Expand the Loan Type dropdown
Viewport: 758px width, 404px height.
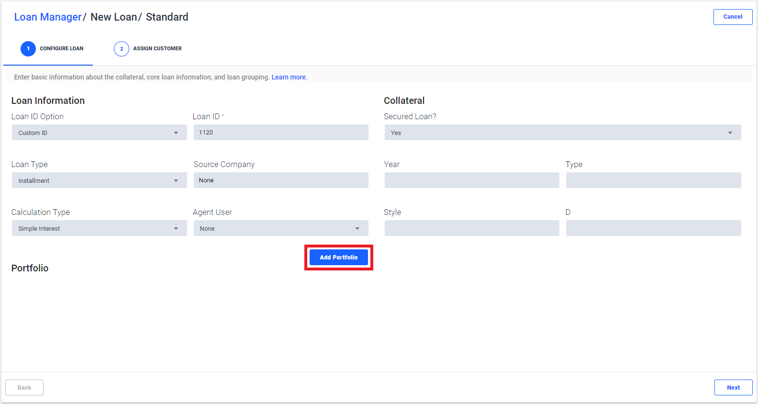(99, 180)
